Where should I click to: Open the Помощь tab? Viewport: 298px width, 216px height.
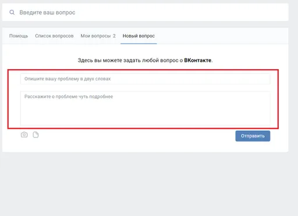[x=19, y=36]
